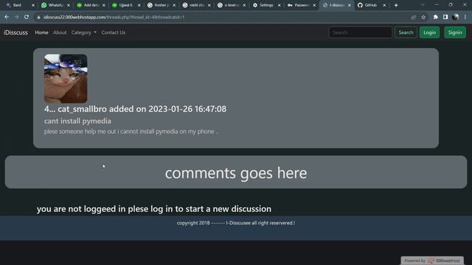
Task: Open the Chrome profile avatar
Action: [x=456, y=17]
